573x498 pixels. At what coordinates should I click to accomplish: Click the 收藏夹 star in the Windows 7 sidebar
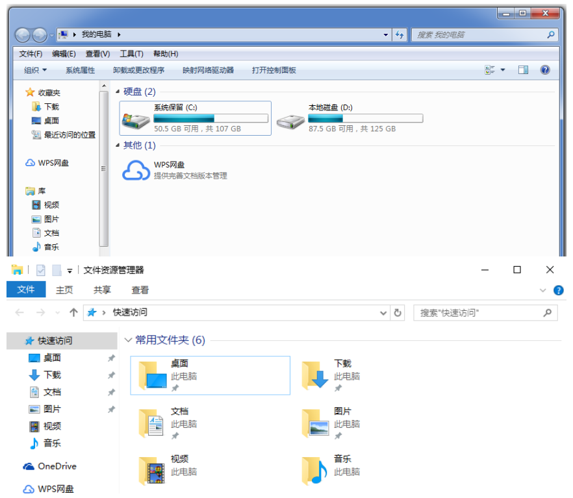[x=30, y=92]
